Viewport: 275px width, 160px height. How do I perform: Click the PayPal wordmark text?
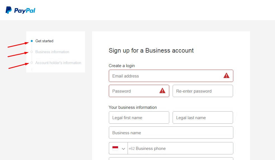pos(25,11)
